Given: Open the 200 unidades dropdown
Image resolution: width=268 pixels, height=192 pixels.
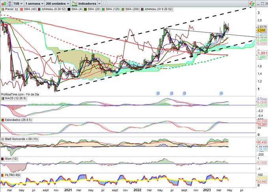Looking at the screenshot, I should (x=58, y=4).
